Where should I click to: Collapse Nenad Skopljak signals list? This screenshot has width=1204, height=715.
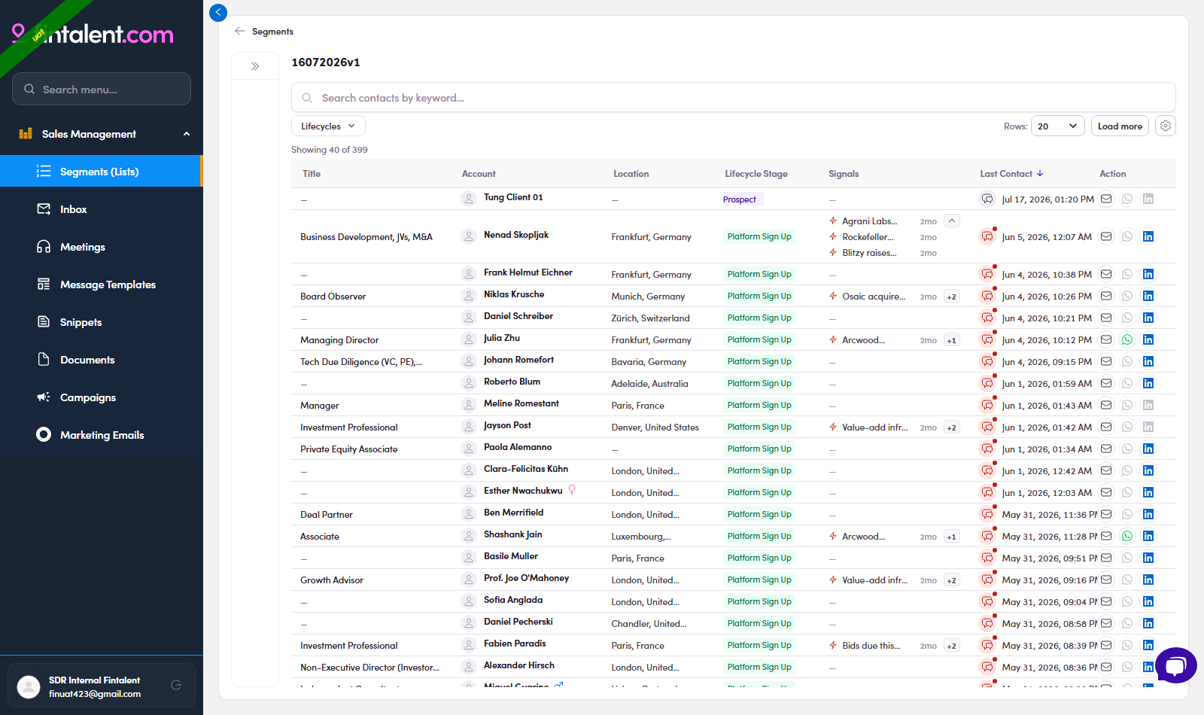952,221
